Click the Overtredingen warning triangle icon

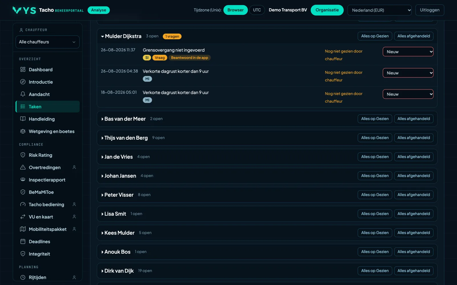click(x=23, y=167)
